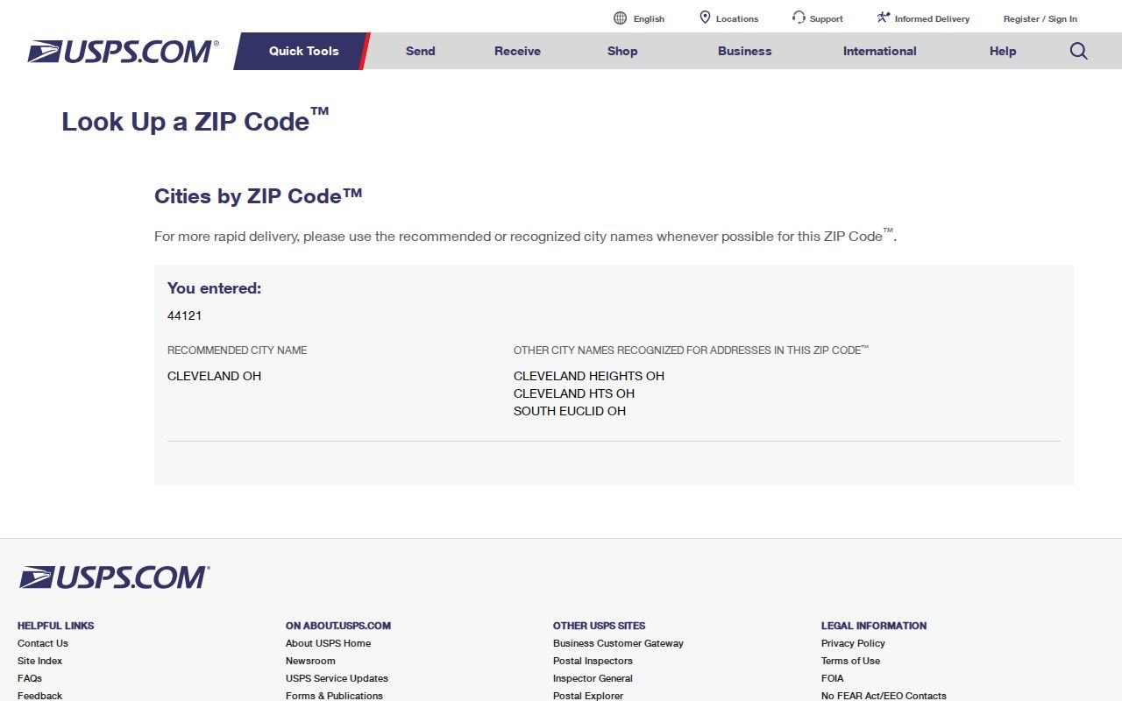Click the USPS.COM footer logo

point(115,577)
